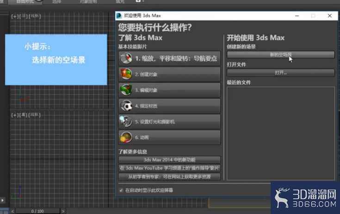Minimize the welcome dialog
This screenshot has width=340, height=214.
297,16
